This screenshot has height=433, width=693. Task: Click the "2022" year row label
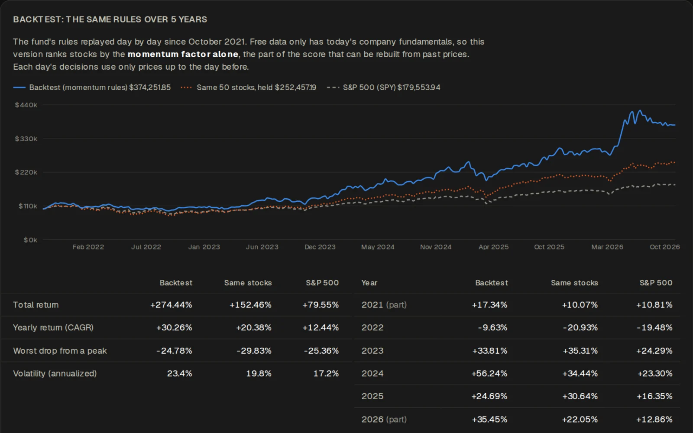pos(372,328)
